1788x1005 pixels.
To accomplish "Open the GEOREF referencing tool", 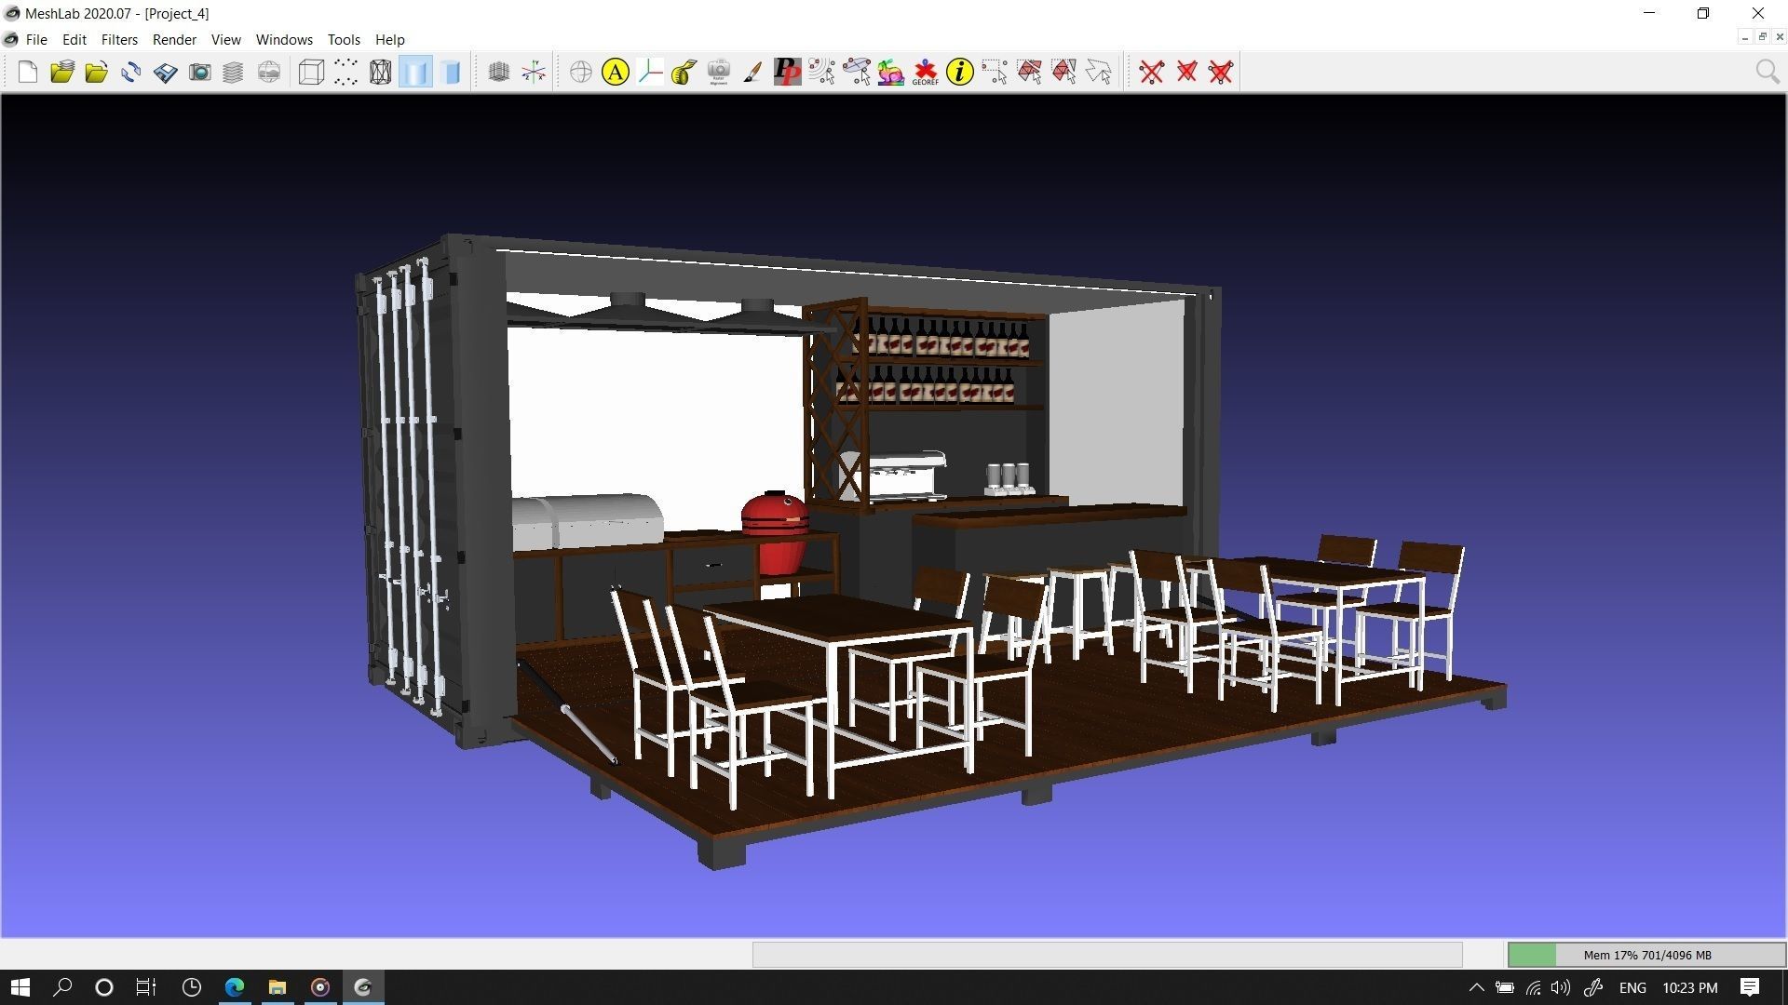I will pyautogui.click(x=925, y=72).
